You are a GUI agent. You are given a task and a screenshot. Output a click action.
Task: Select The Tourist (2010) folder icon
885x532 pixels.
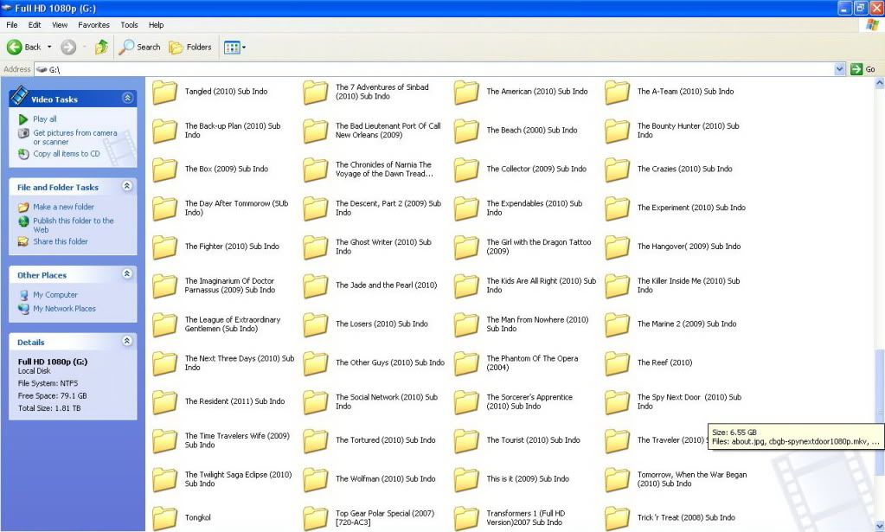click(466, 440)
